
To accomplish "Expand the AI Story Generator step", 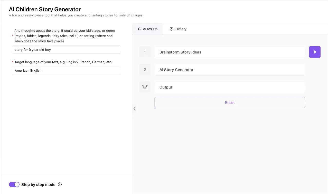I will coord(230,70).
